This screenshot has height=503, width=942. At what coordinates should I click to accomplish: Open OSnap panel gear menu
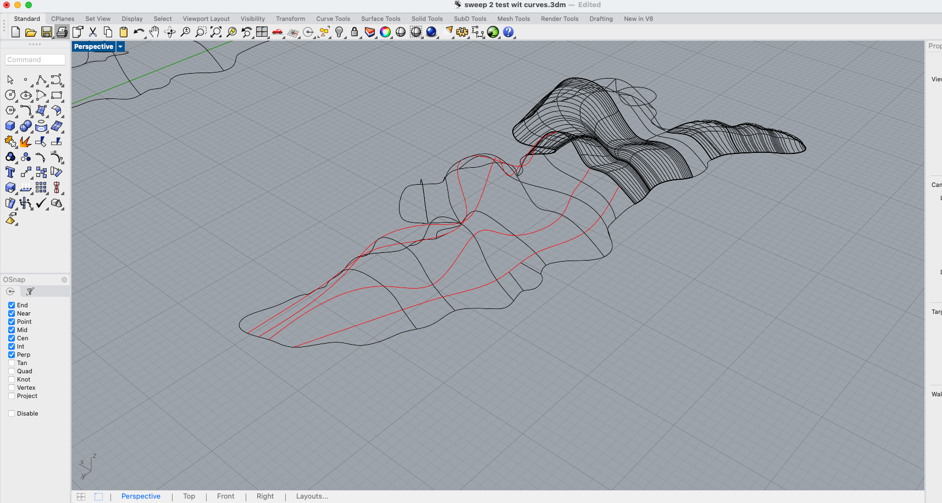point(64,280)
